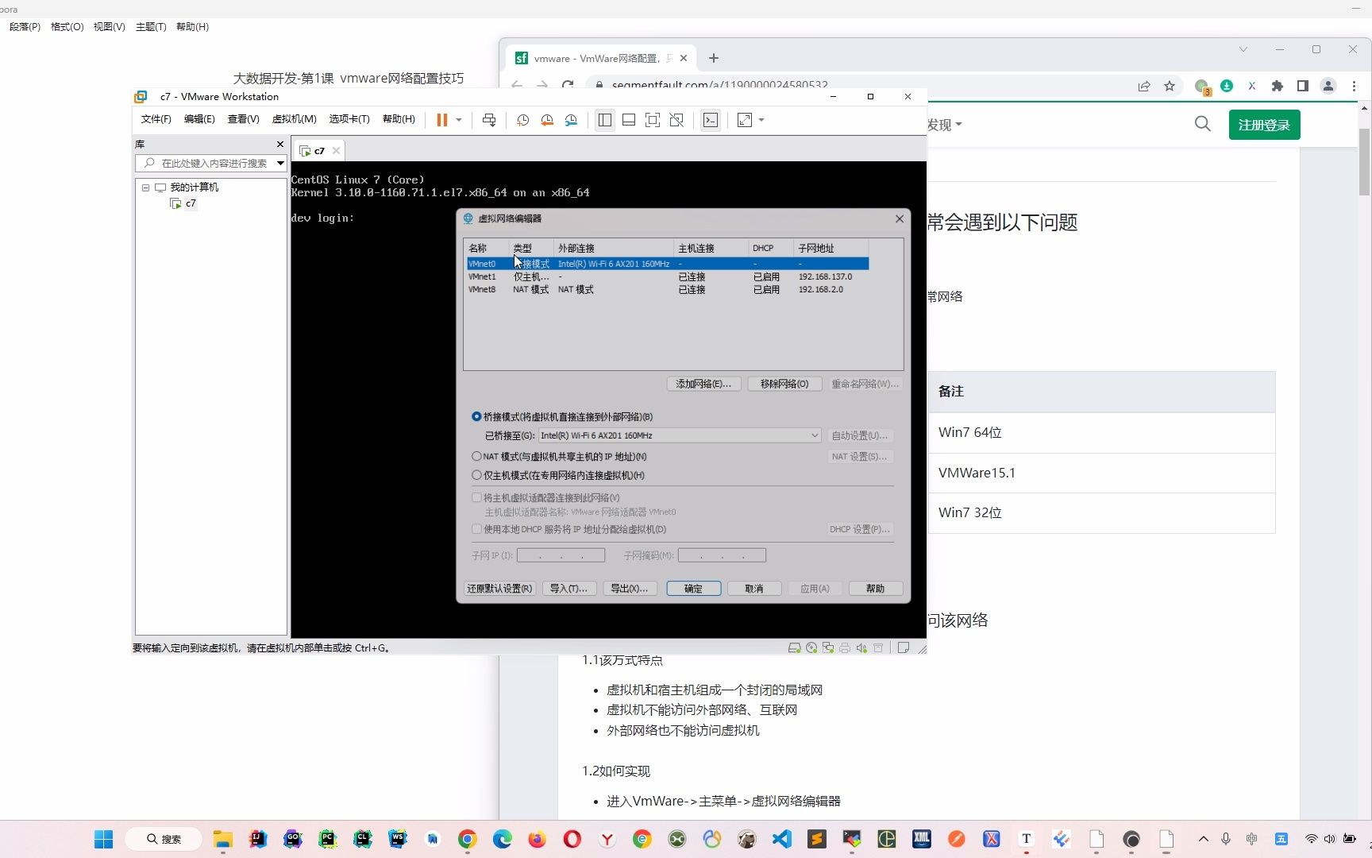Click the 帮助 button in network editor
The image size is (1372, 858).
coord(875,589)
